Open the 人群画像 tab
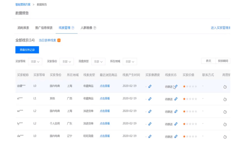 (x=86, y=28)
